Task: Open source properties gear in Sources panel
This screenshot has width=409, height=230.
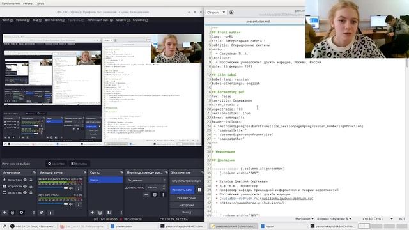Action: tap(21, 213)
